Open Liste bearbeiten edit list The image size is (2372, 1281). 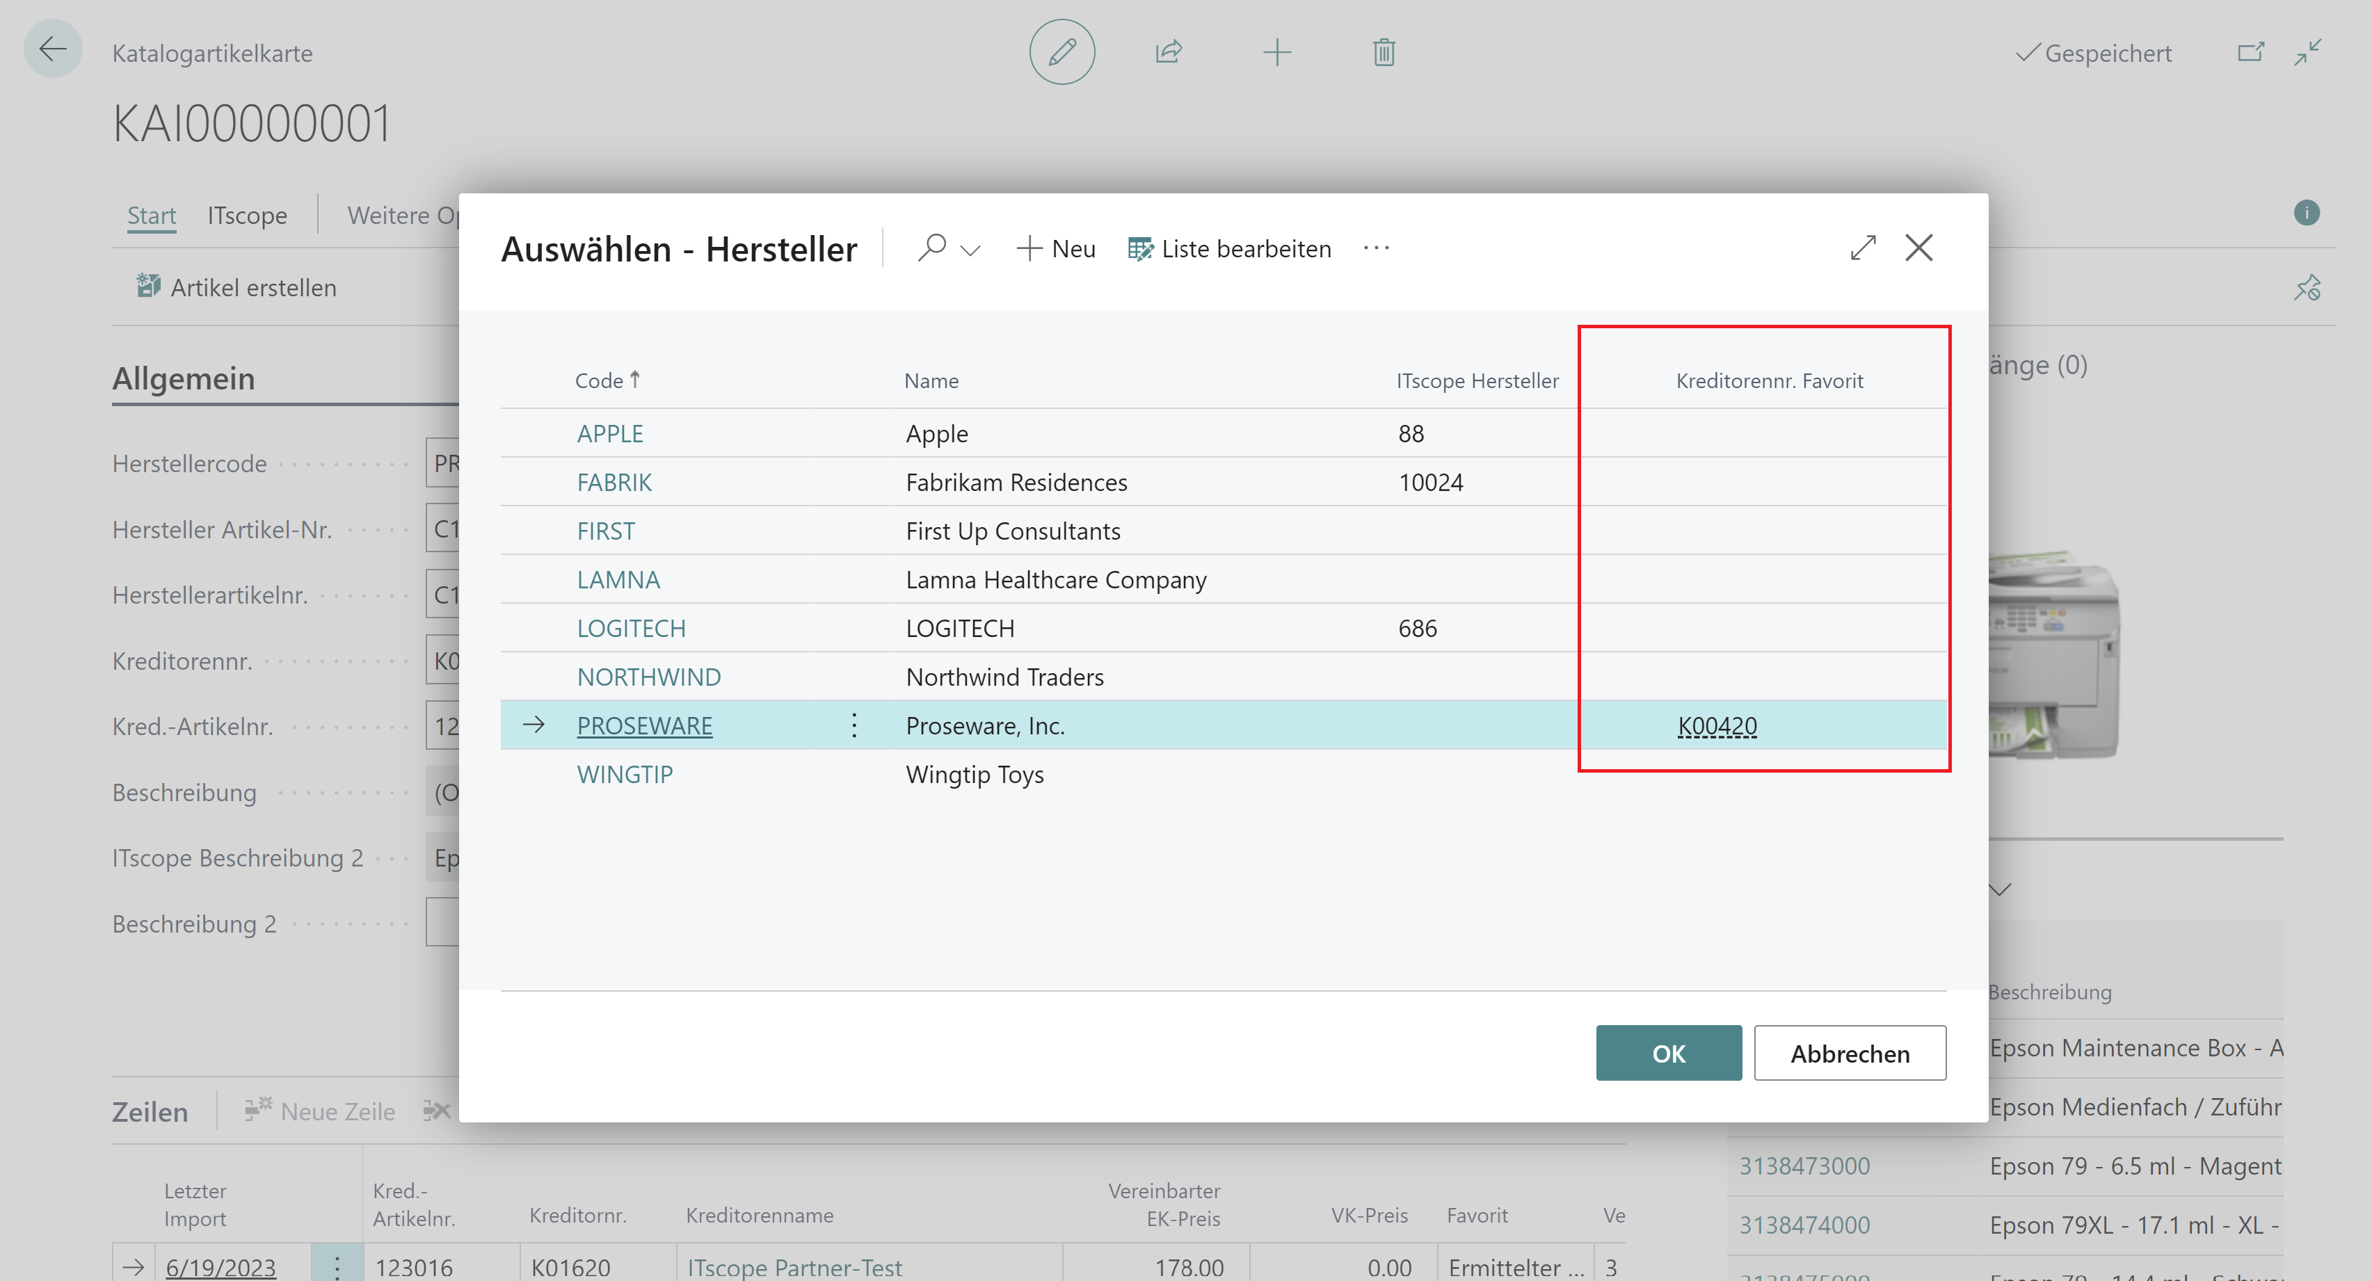click(x=1229, y=249)
